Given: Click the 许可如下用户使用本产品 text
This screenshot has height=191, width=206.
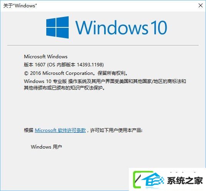Looking at the screenshot, I should [116, 130].
